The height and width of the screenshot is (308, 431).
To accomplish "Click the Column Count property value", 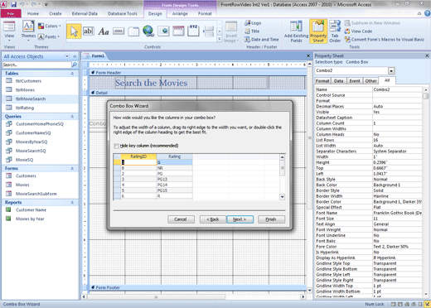I will point(397,123).
